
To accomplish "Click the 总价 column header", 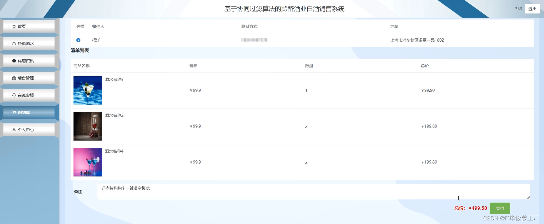I will (x=425, y=66).
